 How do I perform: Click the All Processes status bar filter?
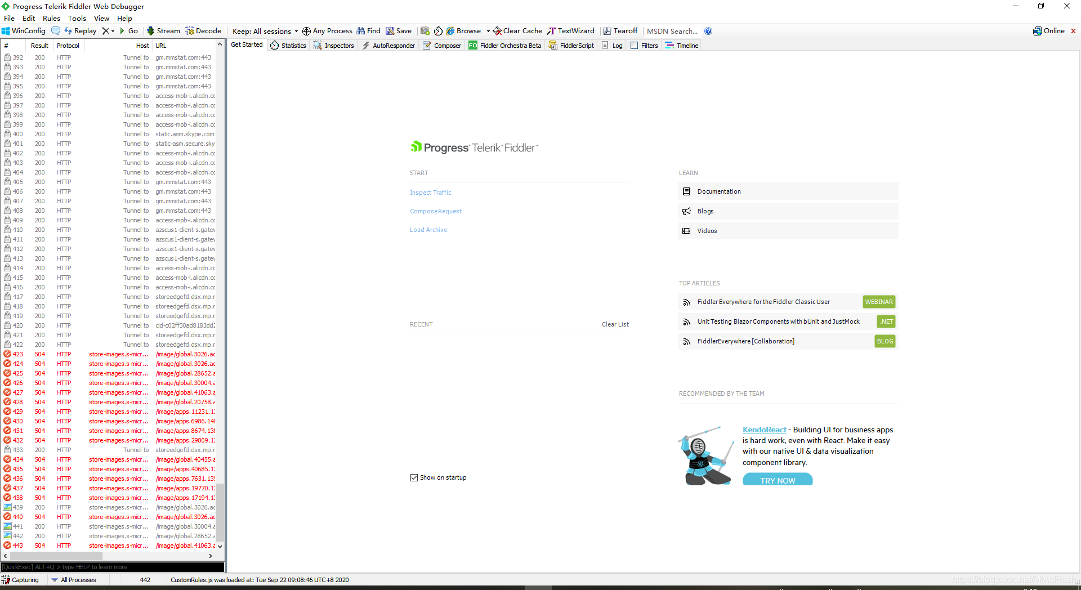(x=74, y=580)
